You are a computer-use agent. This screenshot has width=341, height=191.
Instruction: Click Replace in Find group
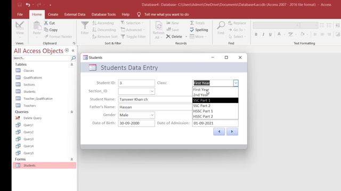237,23
